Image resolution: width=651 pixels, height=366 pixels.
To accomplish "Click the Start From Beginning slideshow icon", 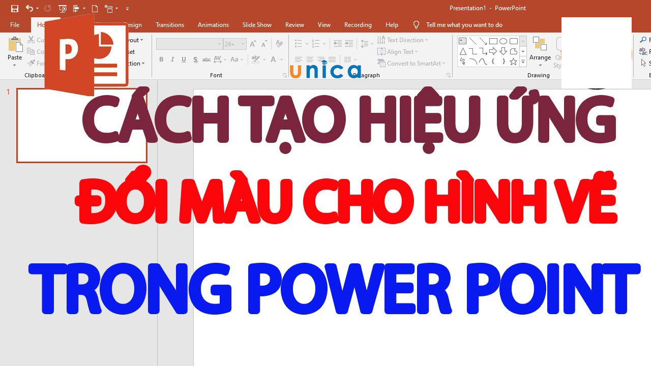I will (63, 9).
